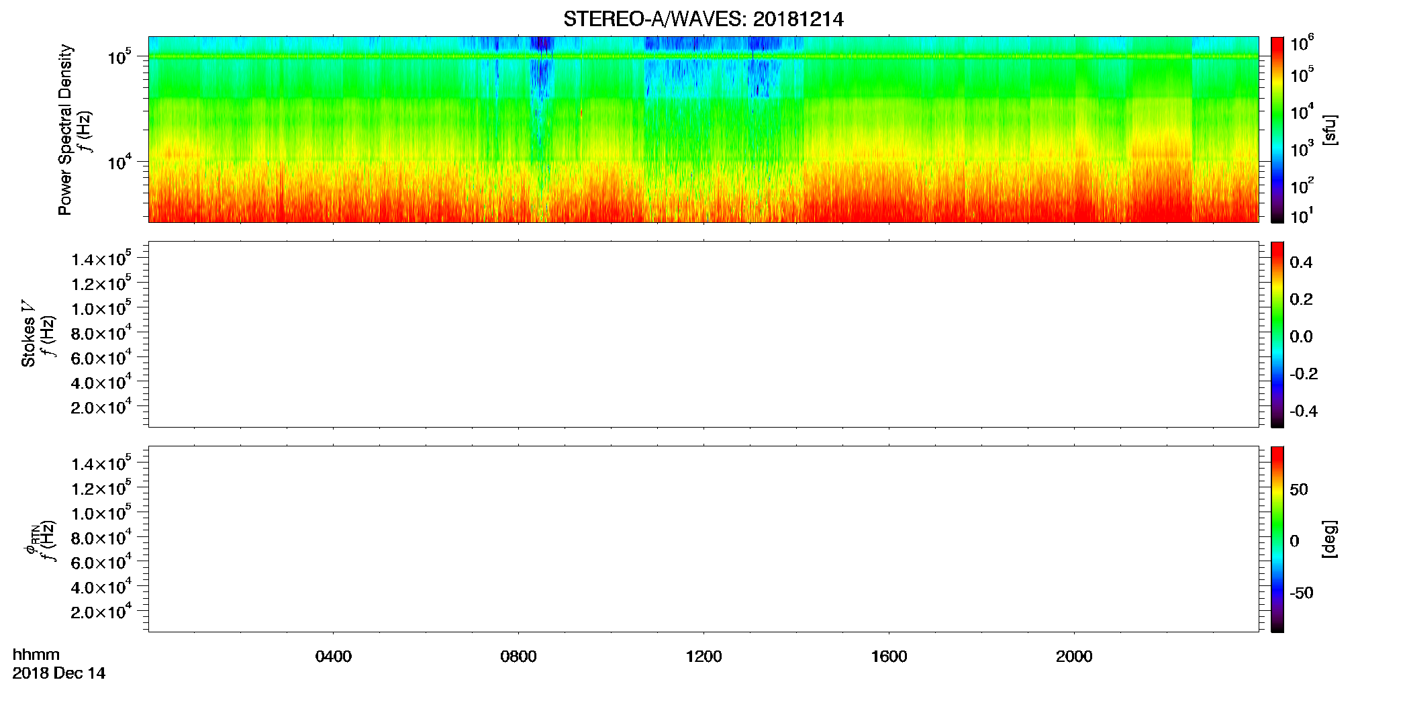Screen dimensions: 1407x725
Task: Select the time label 2000
Action: [x=1074, y=657]
